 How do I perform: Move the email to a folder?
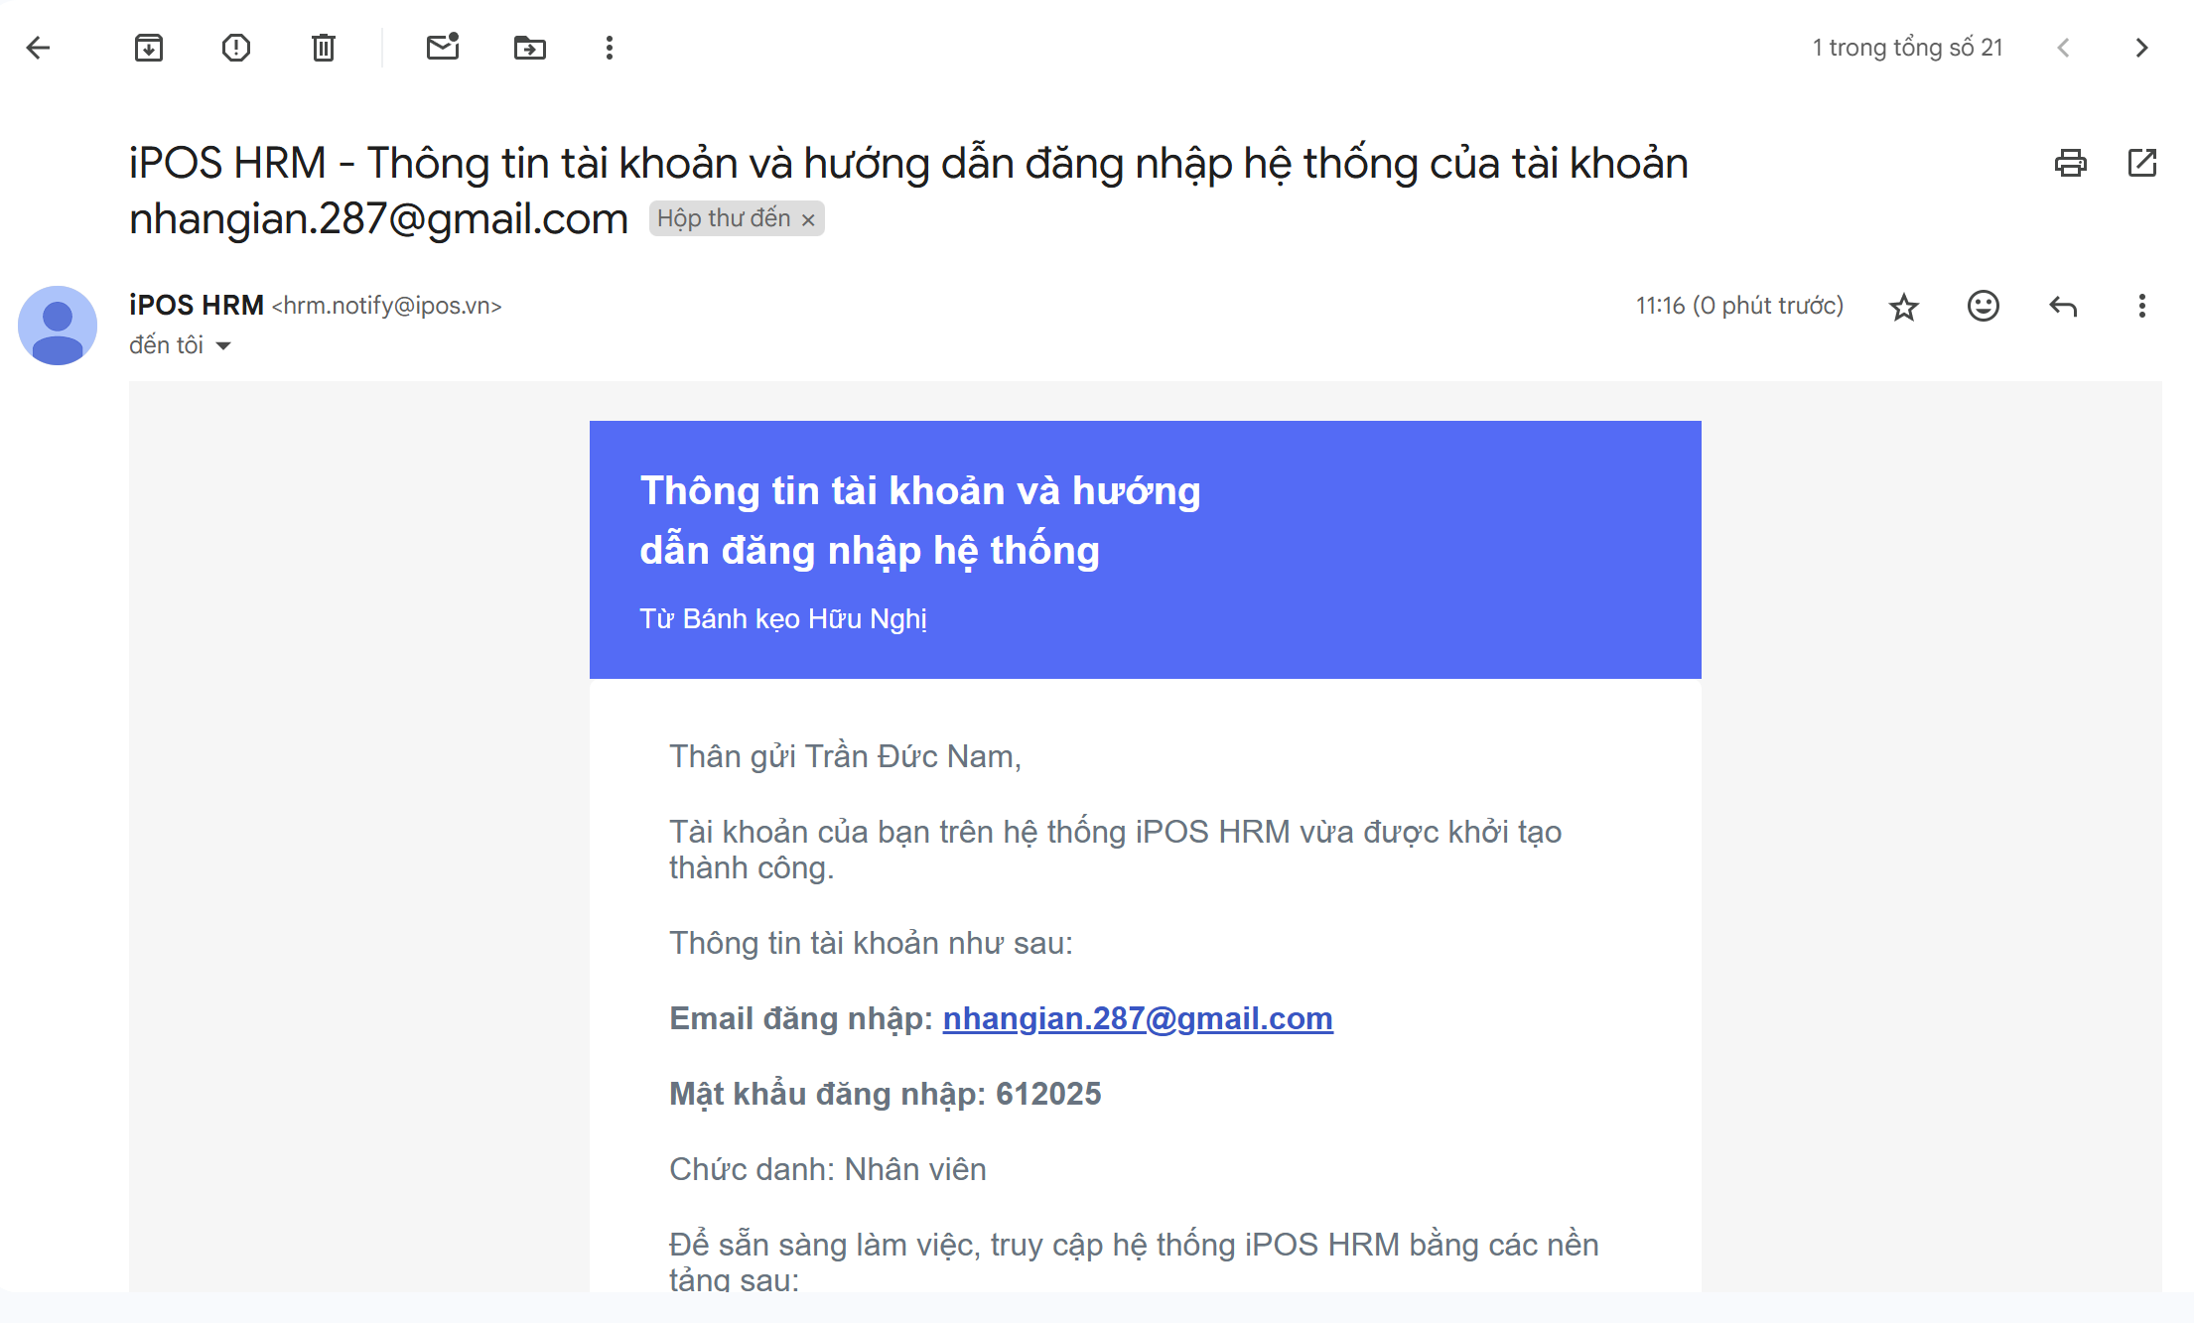(530, 48)
